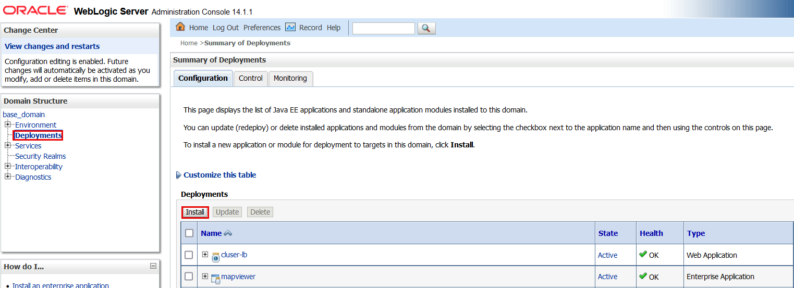
Task: Click the Active state of mapviewer
Action: [x=607, y=277]
